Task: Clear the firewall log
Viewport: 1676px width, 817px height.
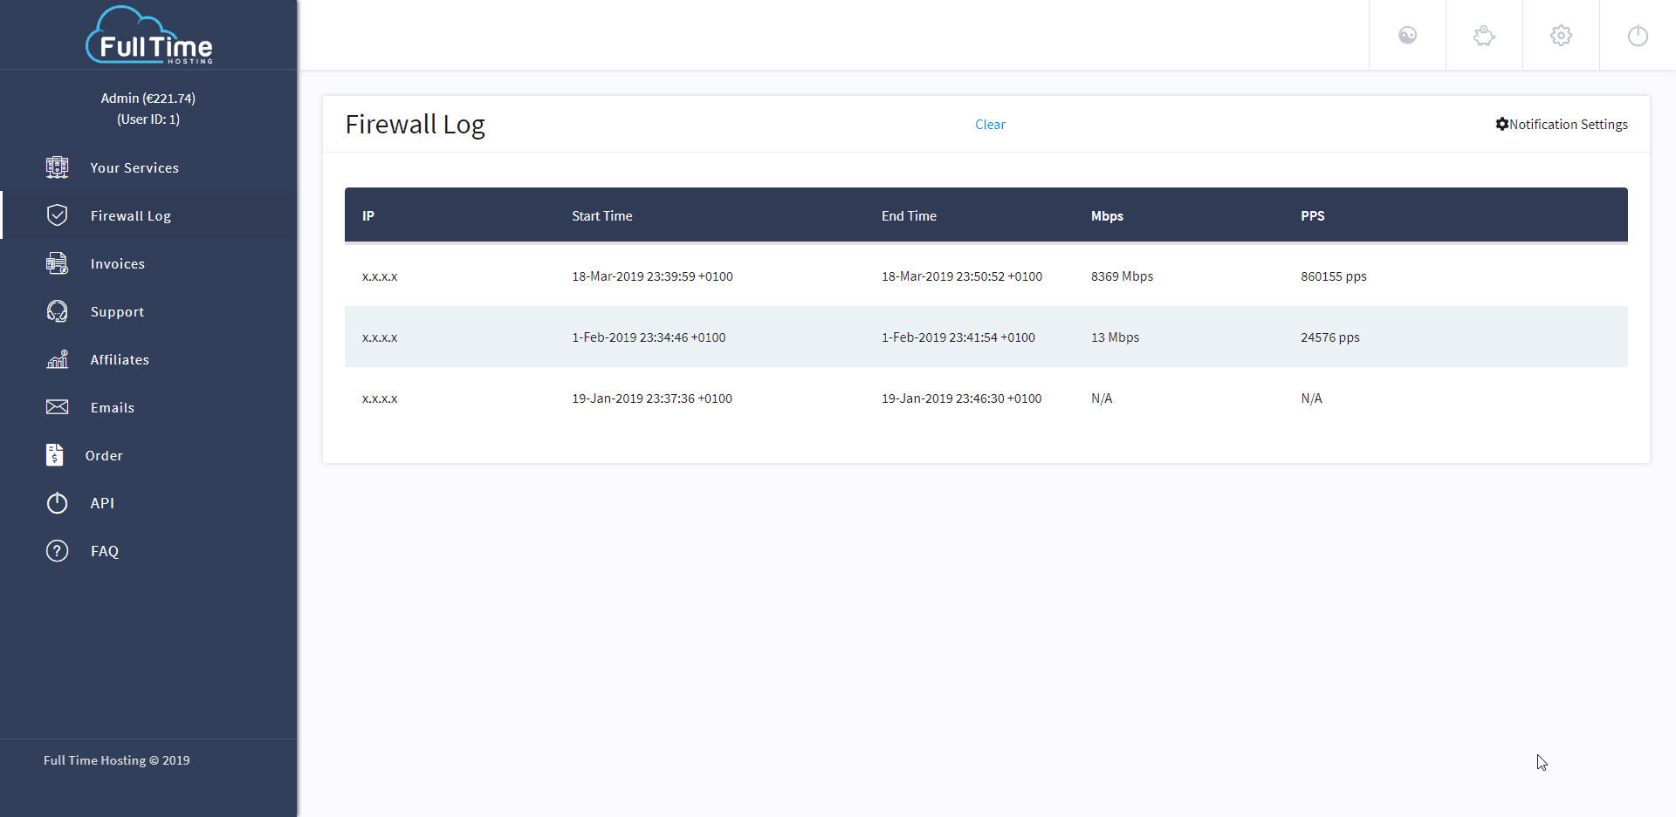Action: click(990, 124)
